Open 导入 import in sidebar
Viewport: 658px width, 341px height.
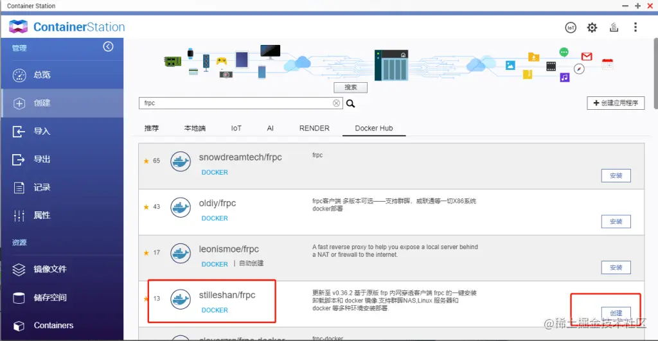(62, 131)
